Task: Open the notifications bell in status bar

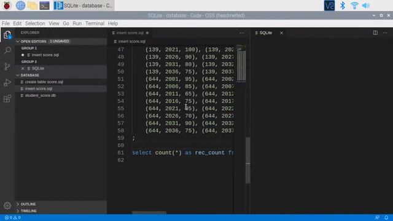Action: (x=386, y=217)
